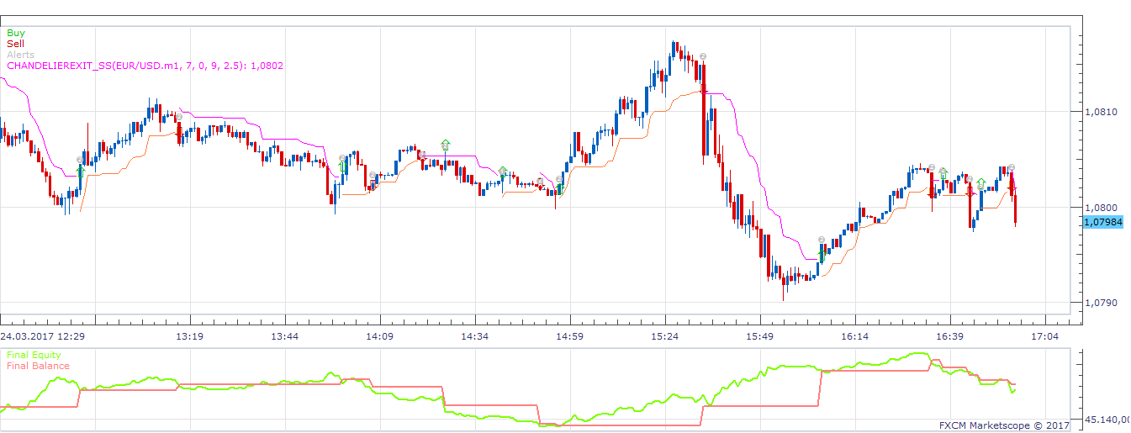This screenshot has height=433, width=1131.
Task: Select the Sell legend label
Action: [15, 44]
